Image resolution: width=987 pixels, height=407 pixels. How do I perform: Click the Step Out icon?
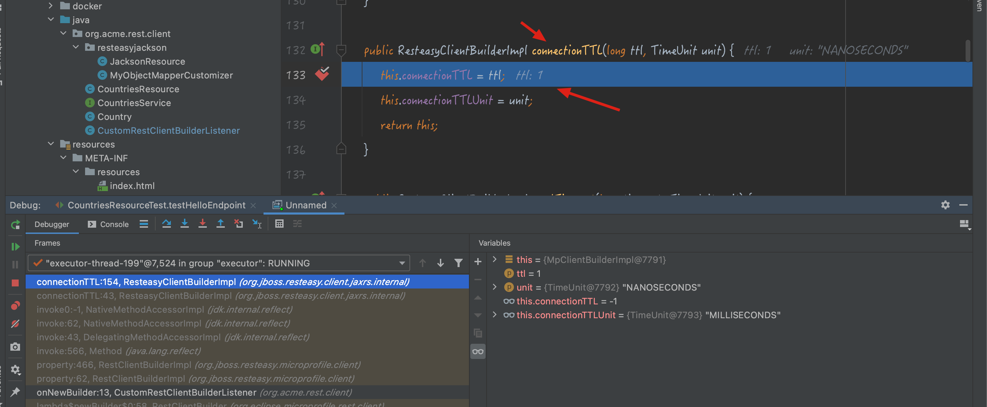(x=221, y=224)
